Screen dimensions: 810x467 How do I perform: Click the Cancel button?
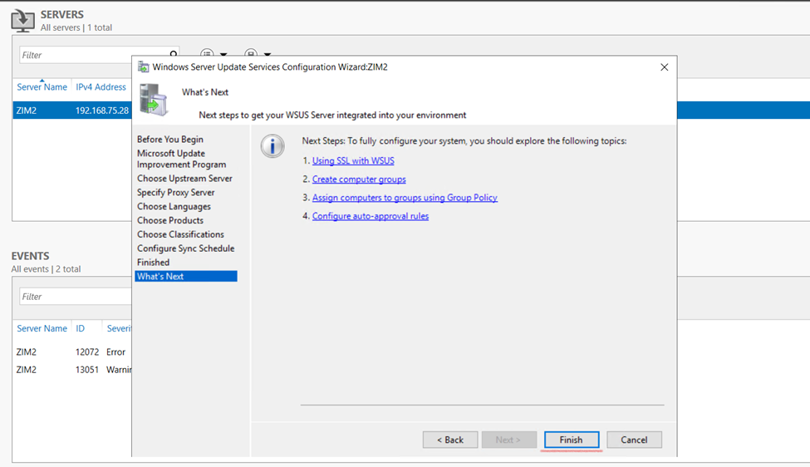(x=634, y=440)
